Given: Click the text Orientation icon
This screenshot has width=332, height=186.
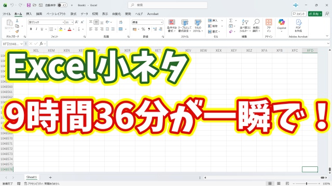Looking at the screenshot, I should [107, 22].
